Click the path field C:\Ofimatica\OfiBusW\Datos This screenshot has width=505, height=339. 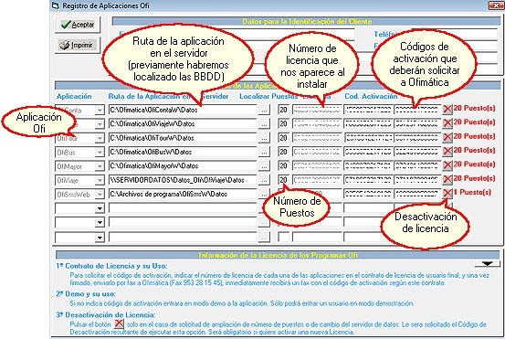pos(183,152)
